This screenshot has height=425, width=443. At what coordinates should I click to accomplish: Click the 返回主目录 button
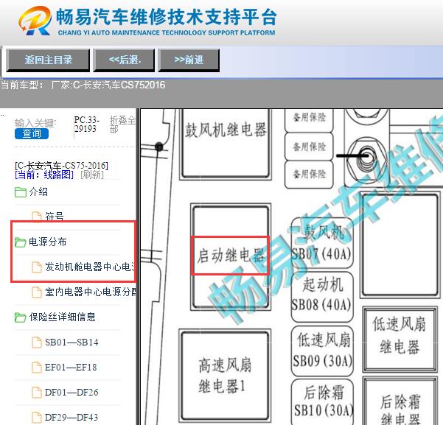[48, 60]
